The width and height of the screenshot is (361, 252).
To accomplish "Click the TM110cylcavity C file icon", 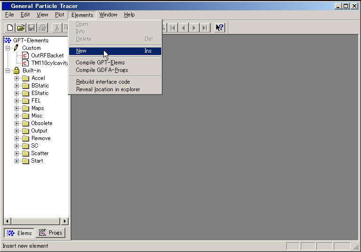I will 25,63.
